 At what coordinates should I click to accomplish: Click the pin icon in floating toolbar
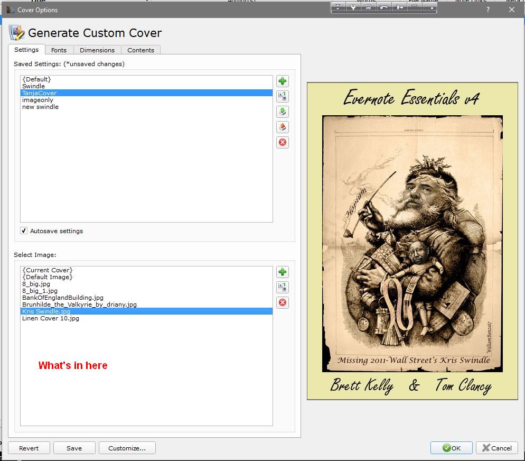tap(399, 7)
